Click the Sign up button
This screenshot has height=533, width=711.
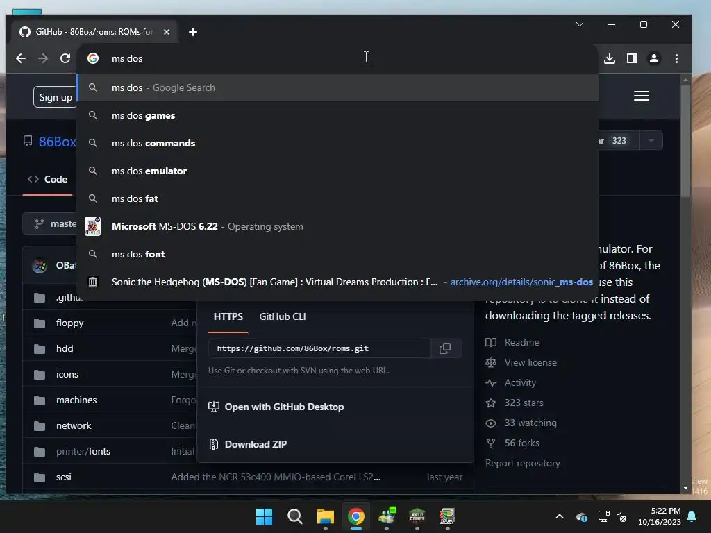click(55, 97)
